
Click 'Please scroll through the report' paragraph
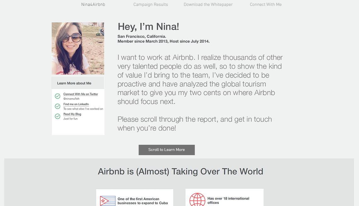point(195,123)
